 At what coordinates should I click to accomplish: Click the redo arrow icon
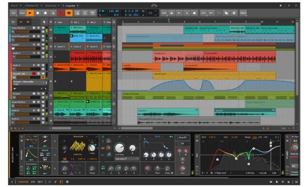tap(218, 13)
